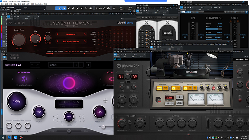249x140 pixels.
Task: Toggle the Reverb power switch in Supernova
Action: 20,72
